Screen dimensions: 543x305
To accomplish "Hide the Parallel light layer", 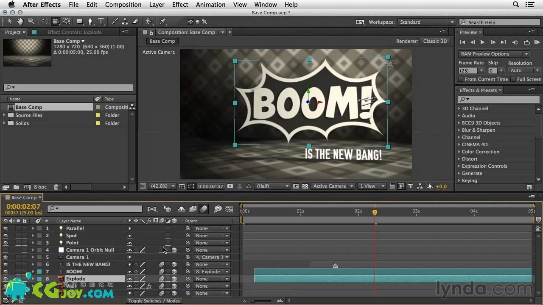I will [x=6, y=228].
